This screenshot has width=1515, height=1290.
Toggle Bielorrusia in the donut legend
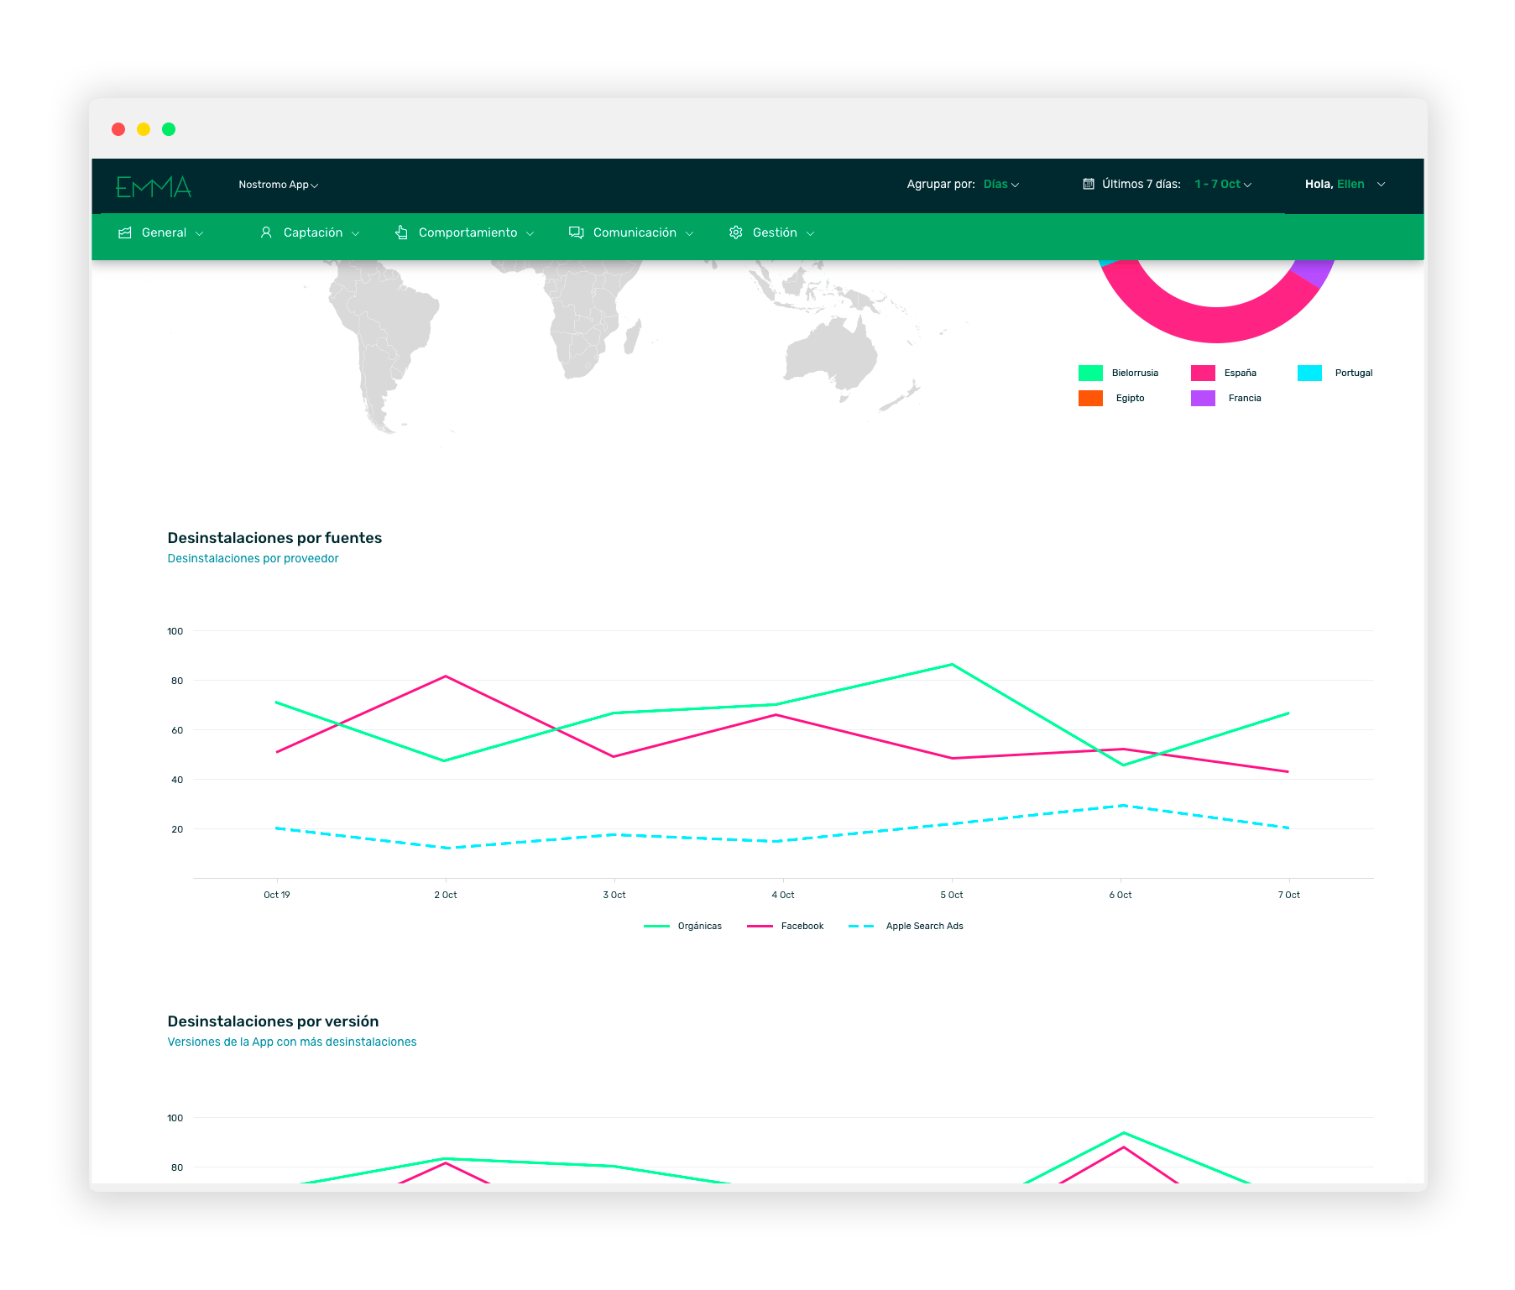click(x=1118, y=373)
